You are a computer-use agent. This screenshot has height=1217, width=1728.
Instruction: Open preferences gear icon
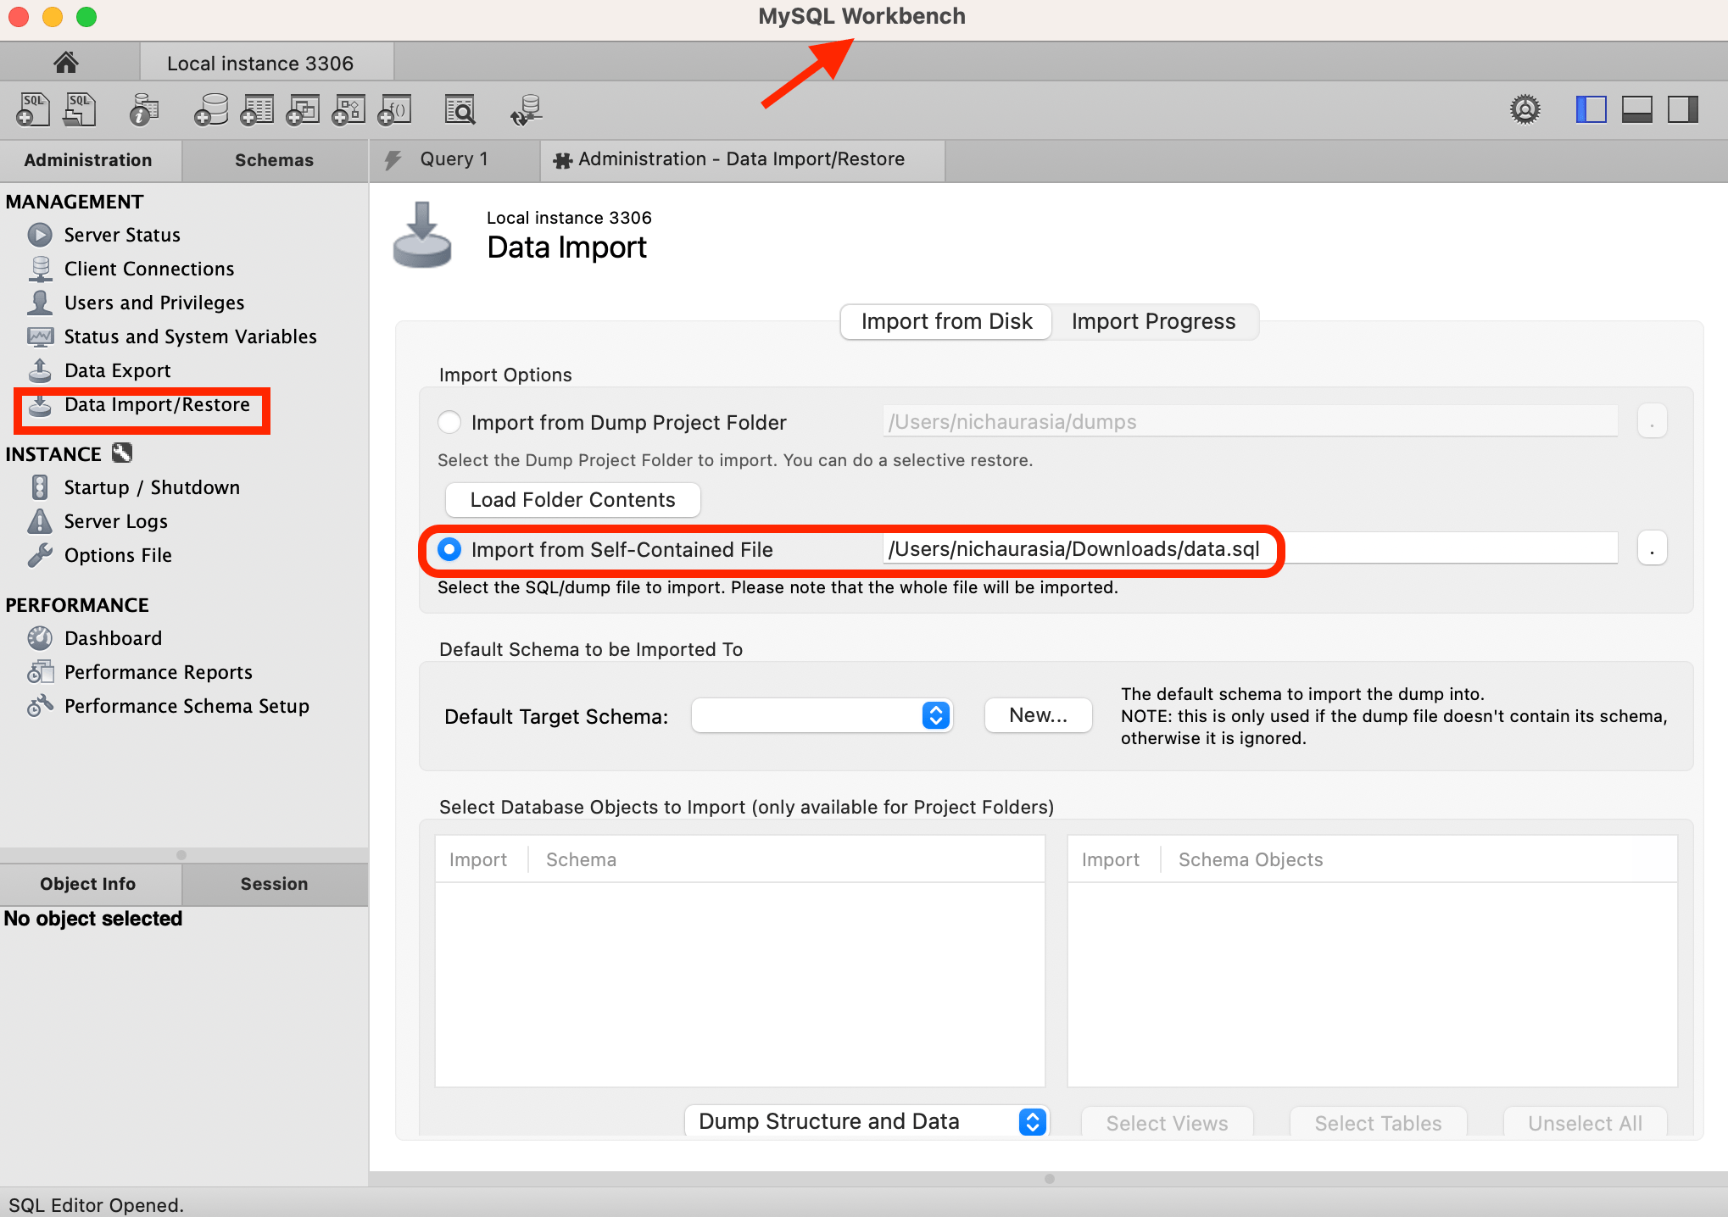tap(1525, 110)
